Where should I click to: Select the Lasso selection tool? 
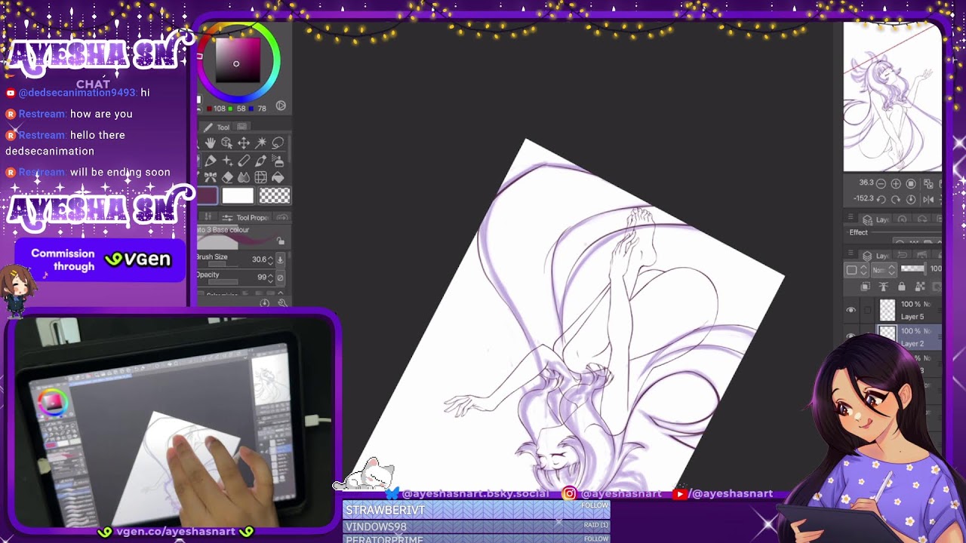(278, 143)
